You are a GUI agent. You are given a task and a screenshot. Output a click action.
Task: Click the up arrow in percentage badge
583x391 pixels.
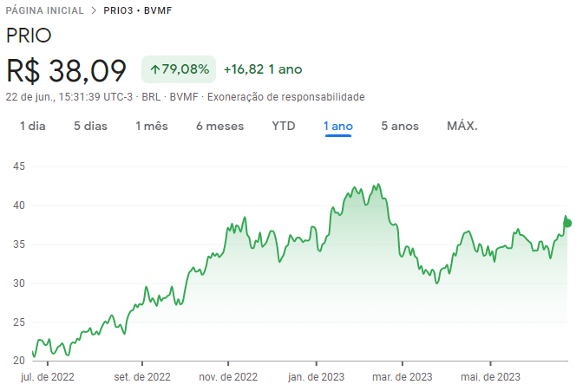154,69
